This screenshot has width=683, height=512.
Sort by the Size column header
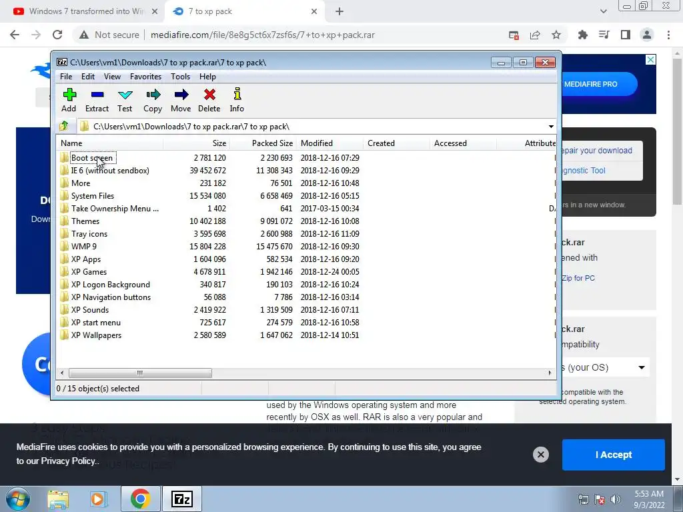click(197, 143)
